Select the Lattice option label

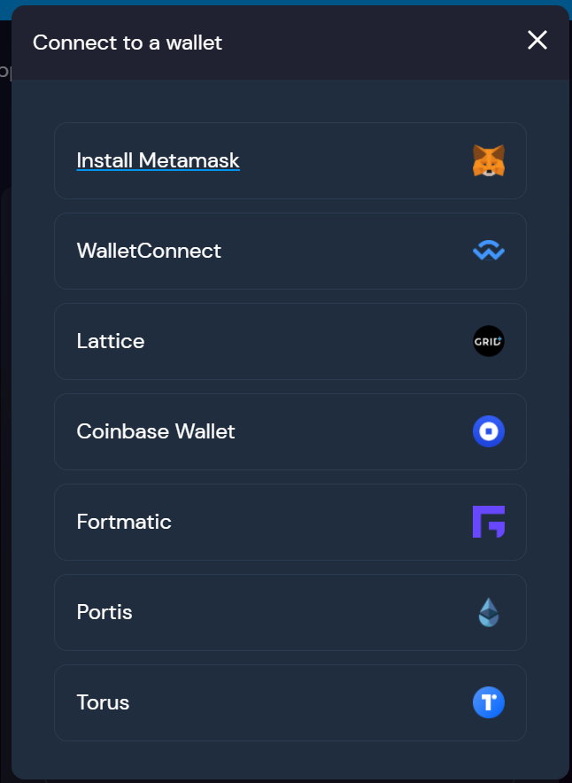(x=111, y=341)
